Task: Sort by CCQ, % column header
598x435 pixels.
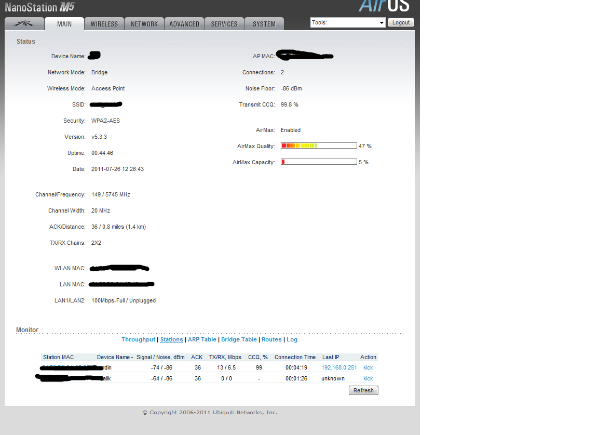Action: 258,357
